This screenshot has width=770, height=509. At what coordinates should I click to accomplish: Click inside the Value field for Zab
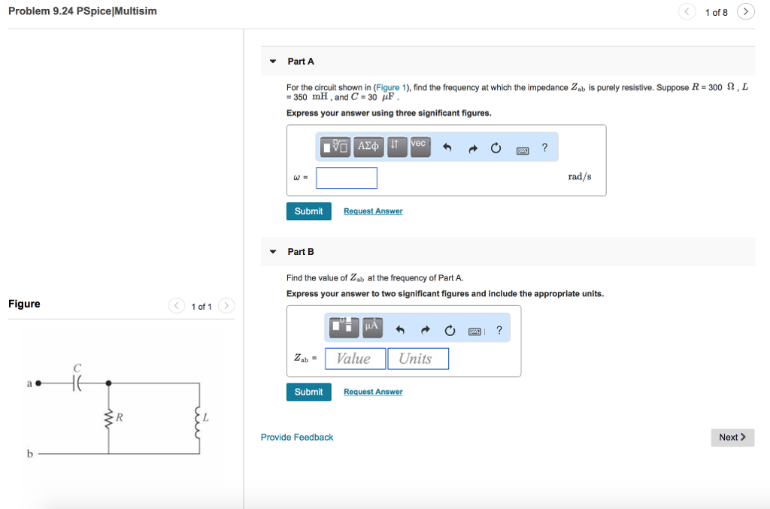click(355, 359)
